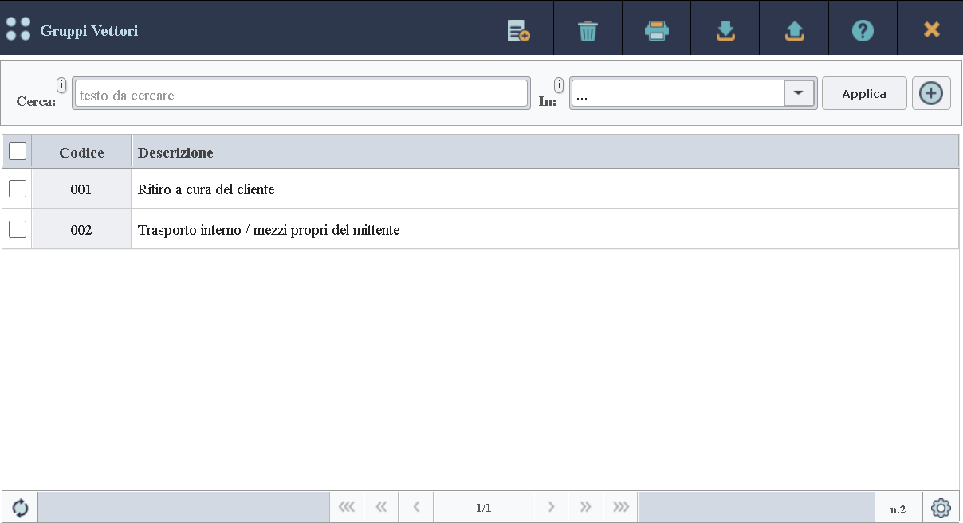Go to next page arrow
This screenshot has width=963, height=523.
(x=550, y=508)
